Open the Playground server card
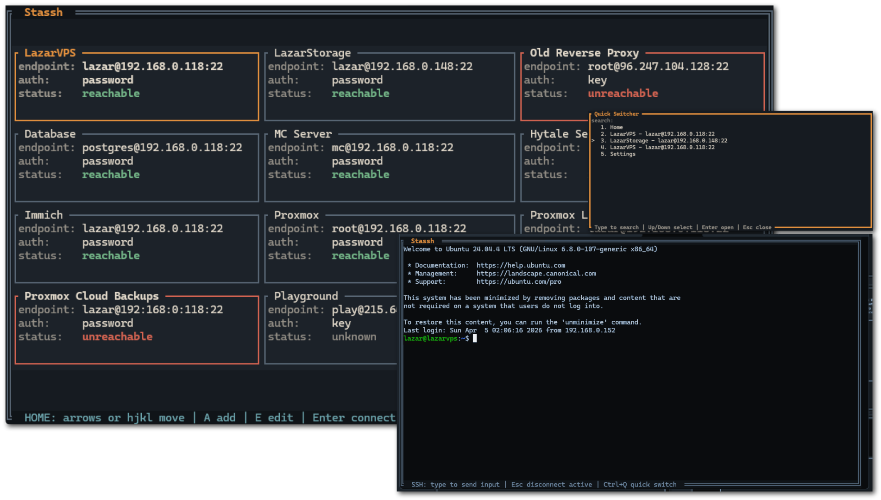The height and width of the screenshot is (500, 881). 324,323
